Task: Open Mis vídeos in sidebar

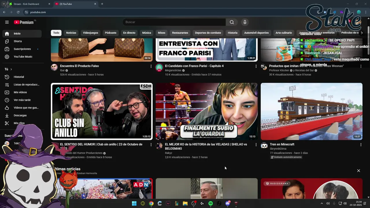Action: (22, 92)
